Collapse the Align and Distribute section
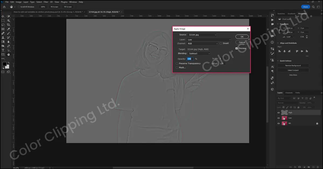 click(278, 43)
